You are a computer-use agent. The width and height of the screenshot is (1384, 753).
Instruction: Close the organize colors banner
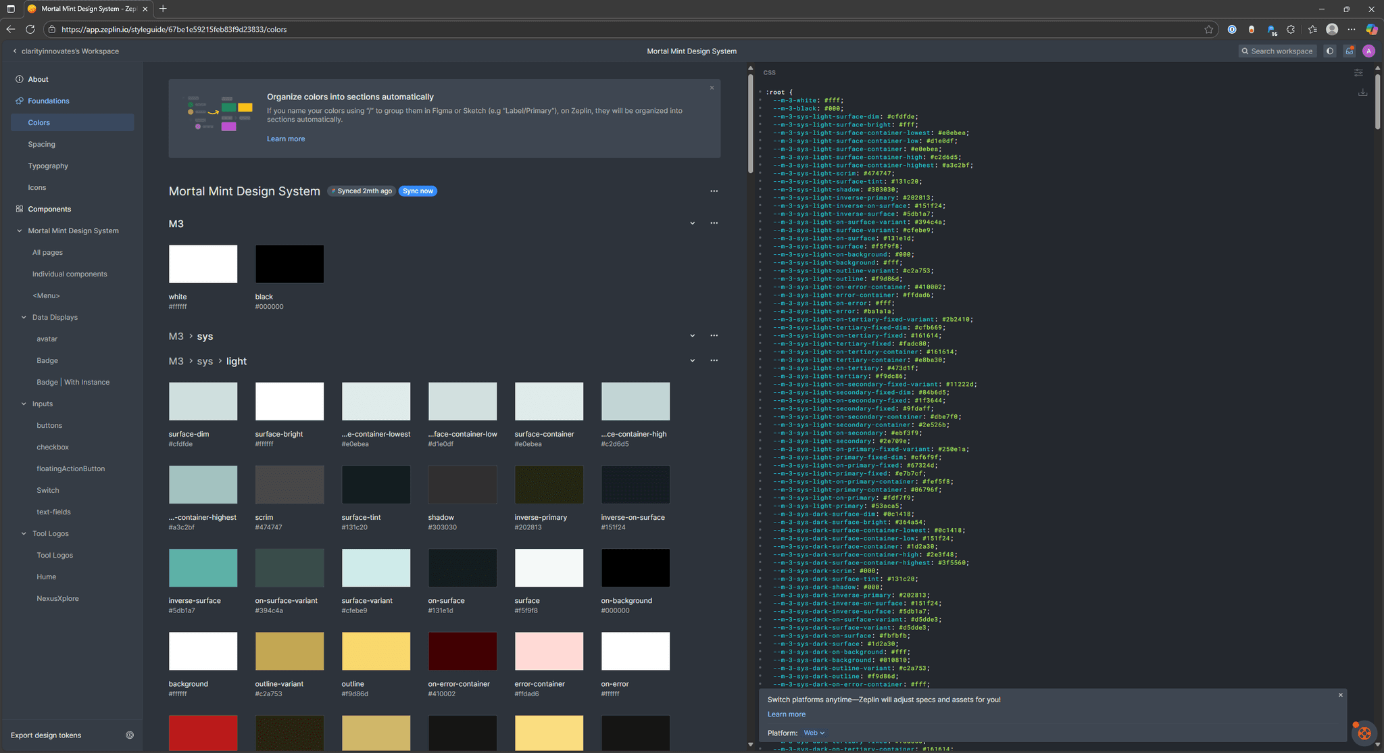[712, 88]
